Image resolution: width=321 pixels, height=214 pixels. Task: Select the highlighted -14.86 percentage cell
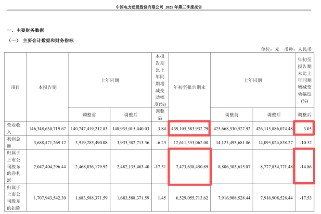pyautogui.click(x=304, y=166)
